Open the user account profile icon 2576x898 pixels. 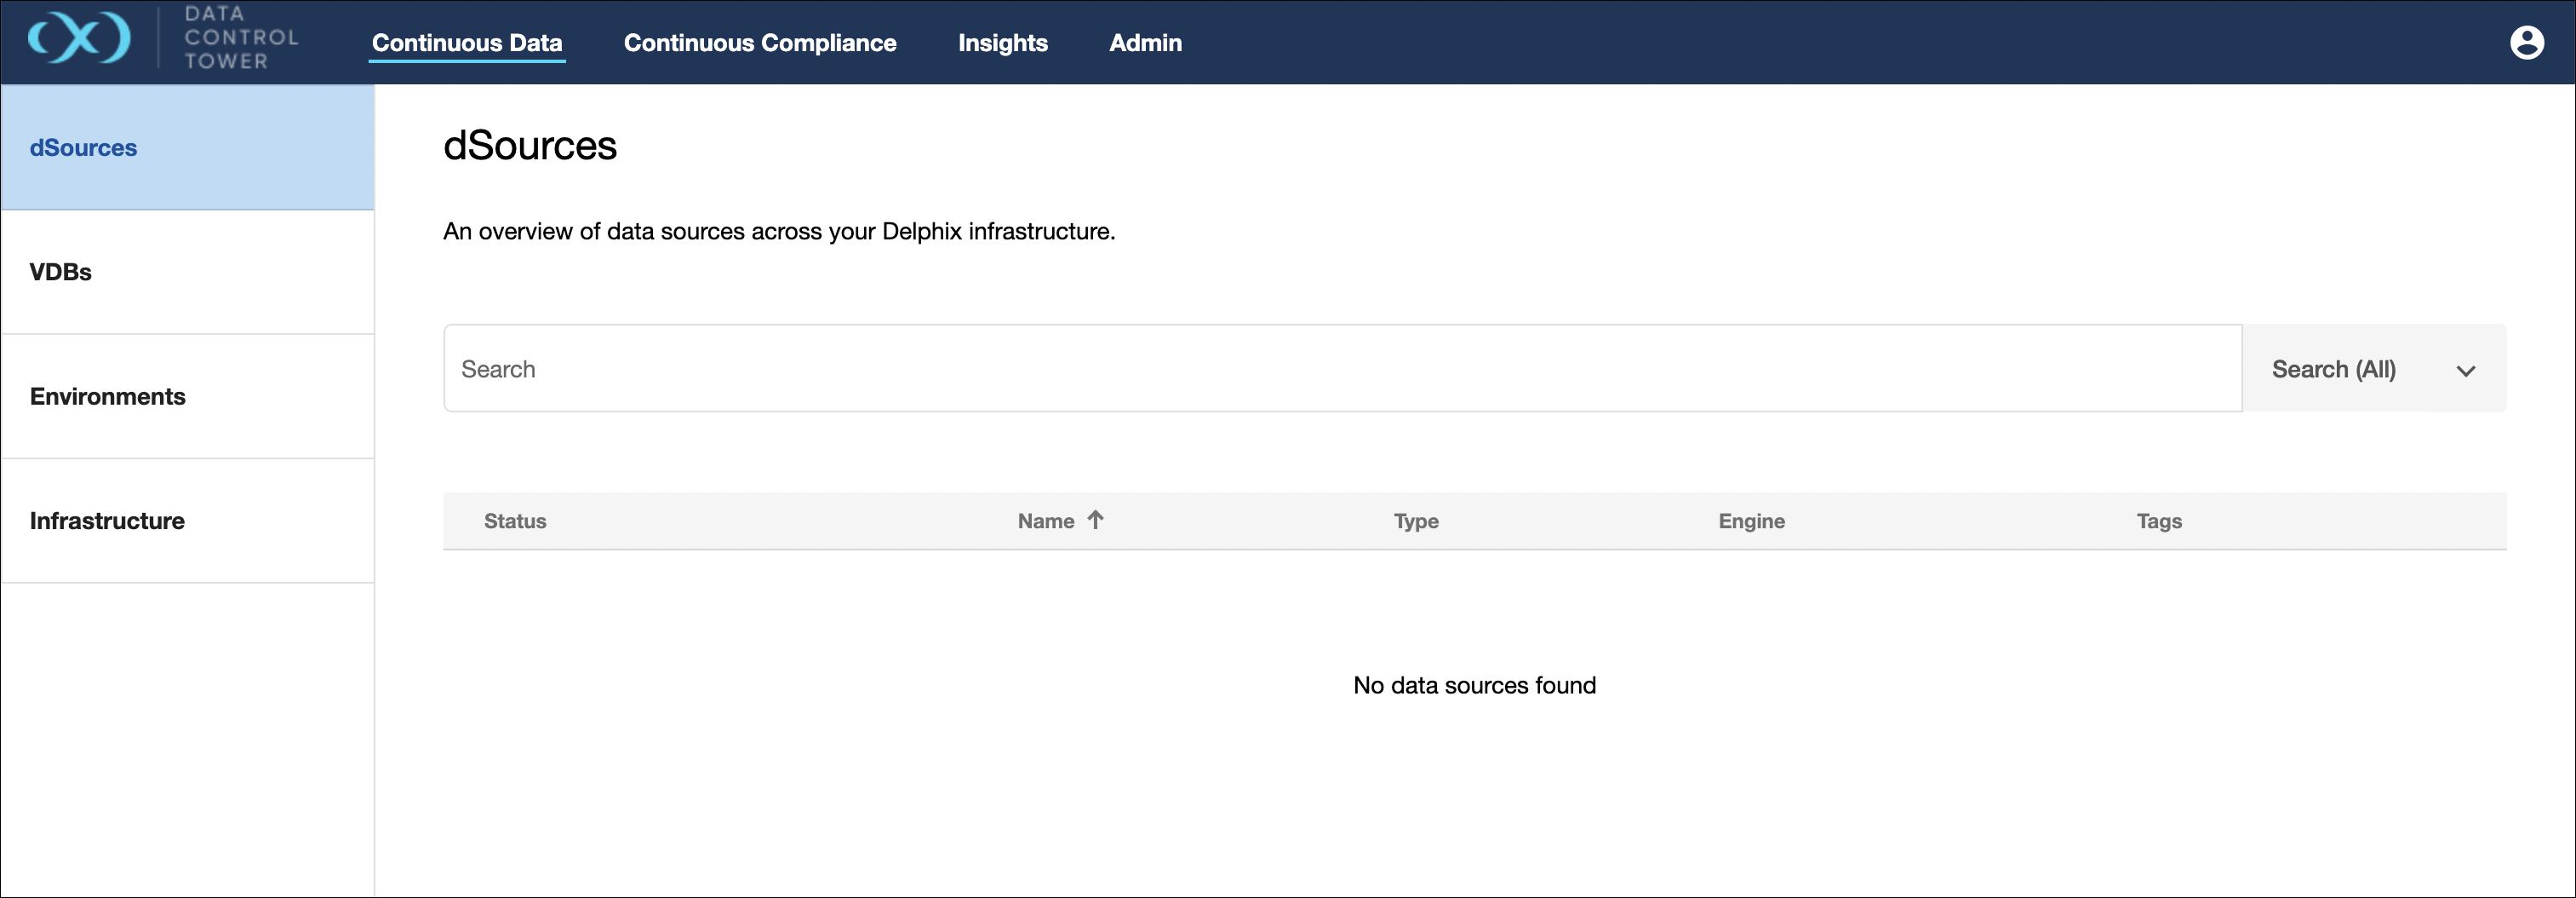coord(2526,42)
